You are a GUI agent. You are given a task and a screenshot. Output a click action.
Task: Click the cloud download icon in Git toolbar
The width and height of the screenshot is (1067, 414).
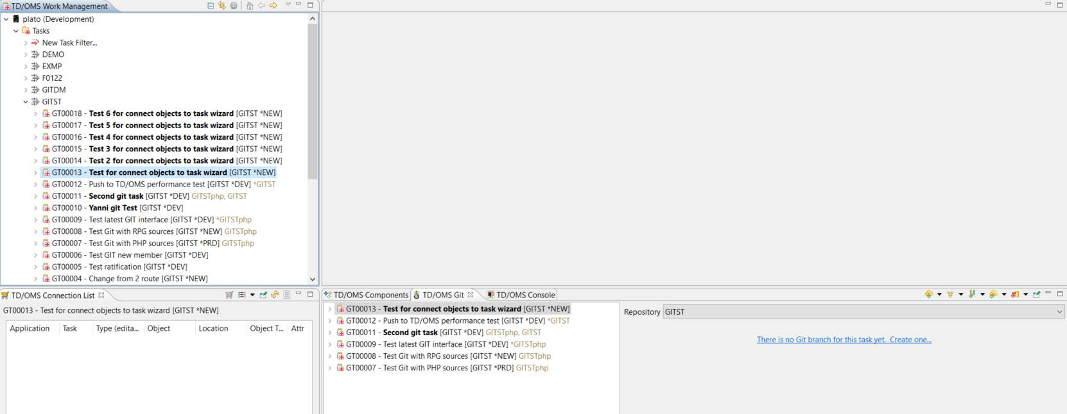point(928,294)
